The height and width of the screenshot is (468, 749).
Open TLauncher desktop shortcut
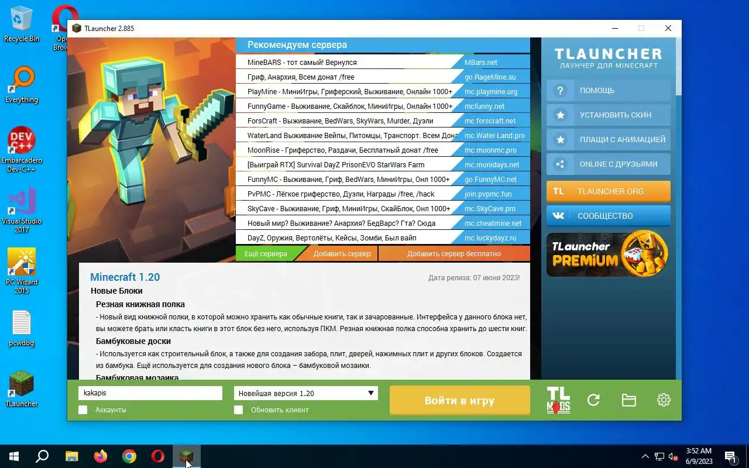pyautogui.click(x=22, y=389)
